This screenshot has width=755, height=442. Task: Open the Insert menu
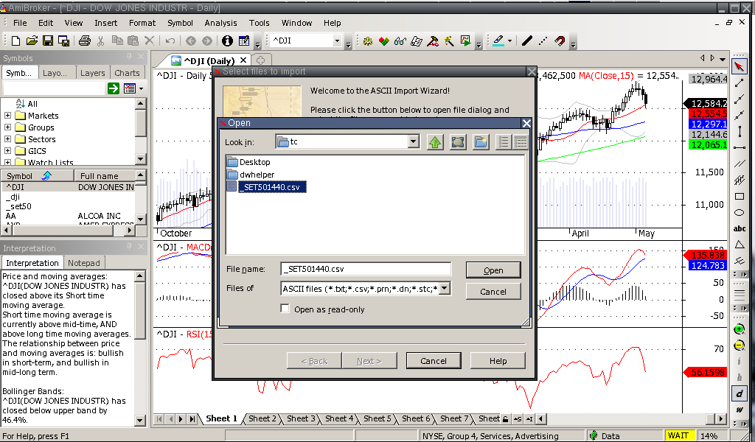click(x=105, y=23)
